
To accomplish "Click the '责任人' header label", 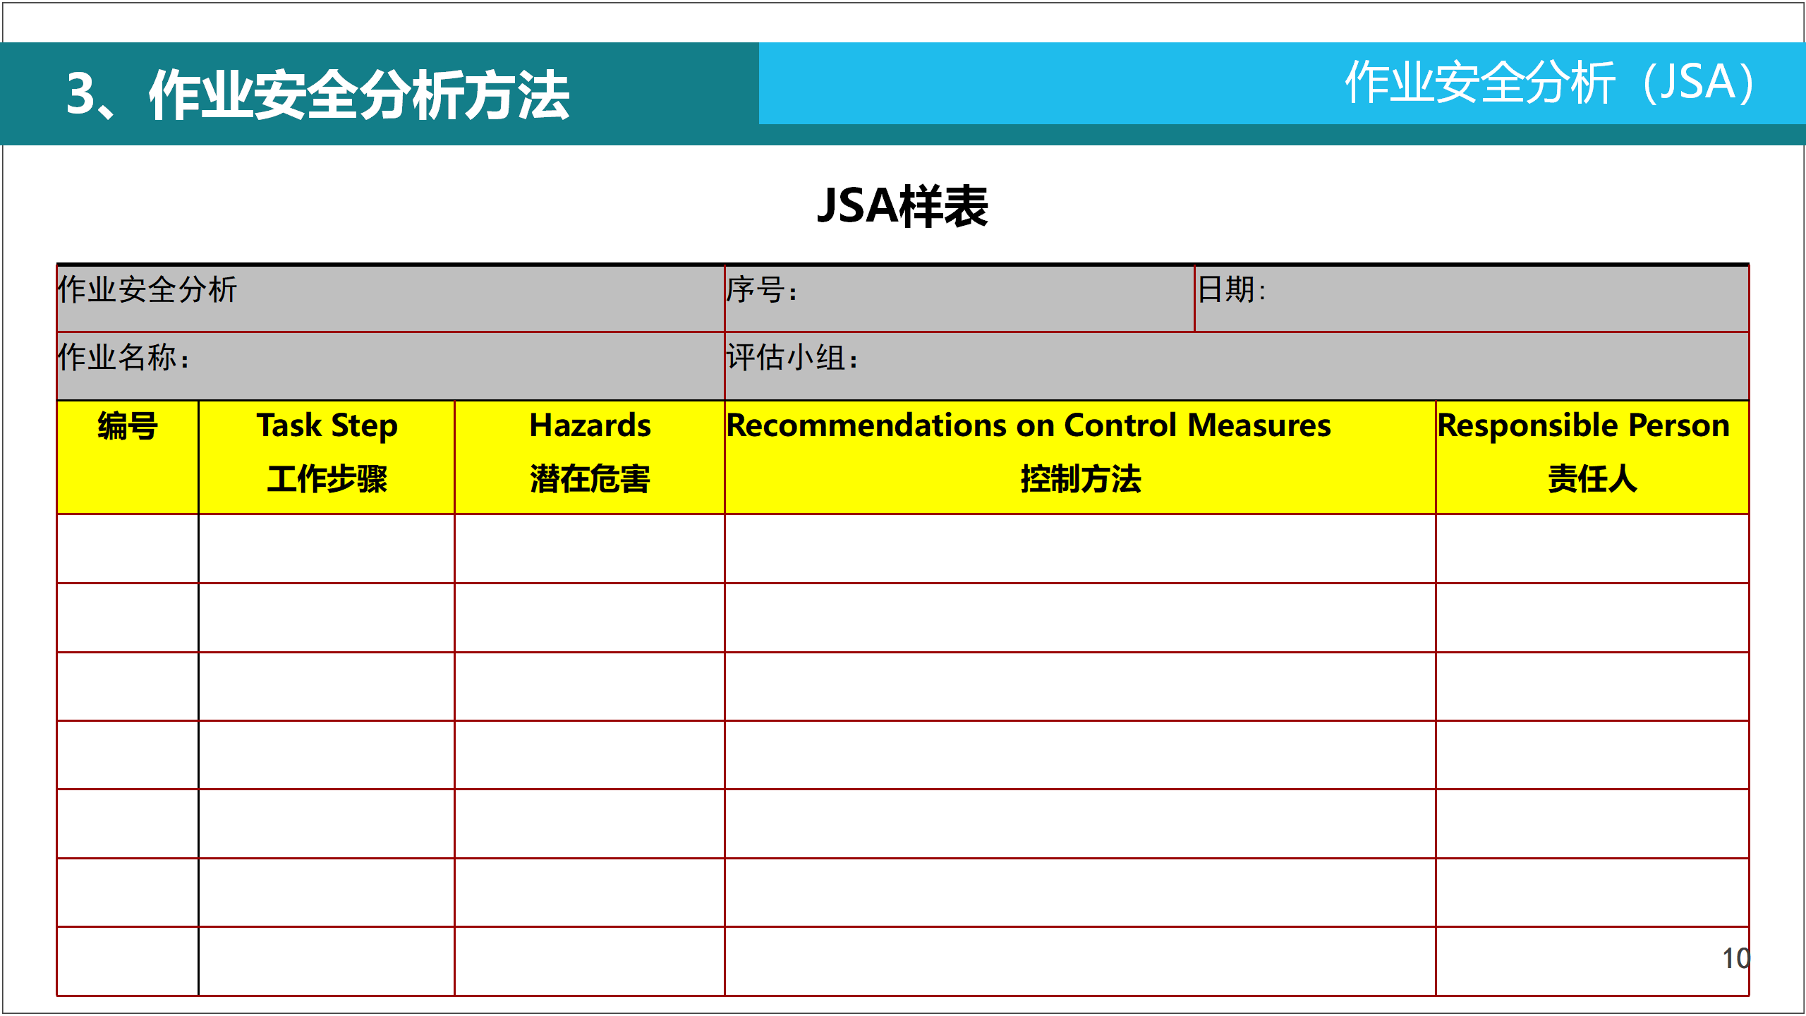I will coord(1592,479).
